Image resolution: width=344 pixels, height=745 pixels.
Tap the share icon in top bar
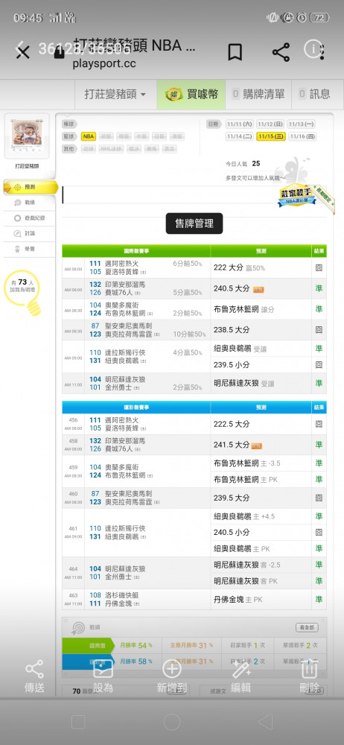(281, 52)
